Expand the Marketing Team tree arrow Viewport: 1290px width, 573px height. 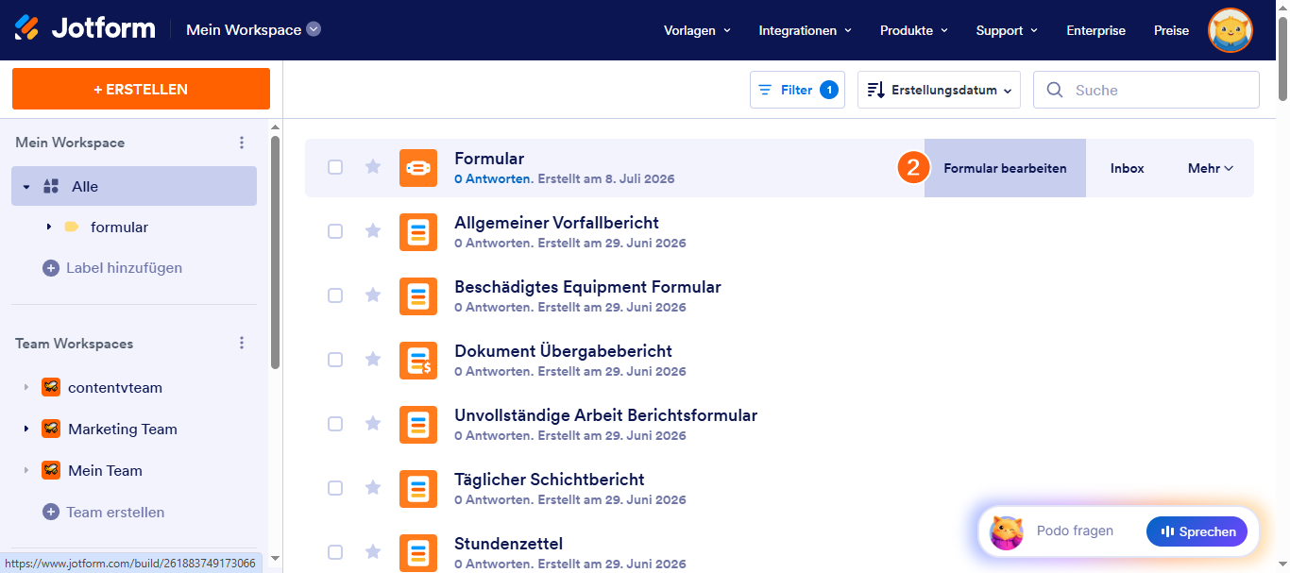[x=26, y=430]
